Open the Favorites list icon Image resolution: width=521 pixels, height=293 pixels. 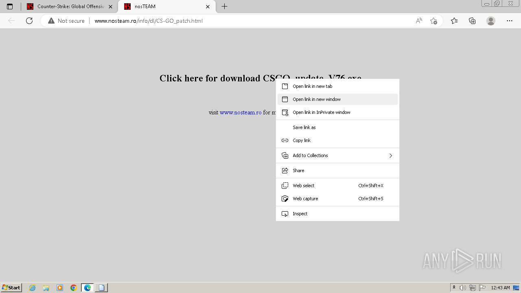coord(454,21)
